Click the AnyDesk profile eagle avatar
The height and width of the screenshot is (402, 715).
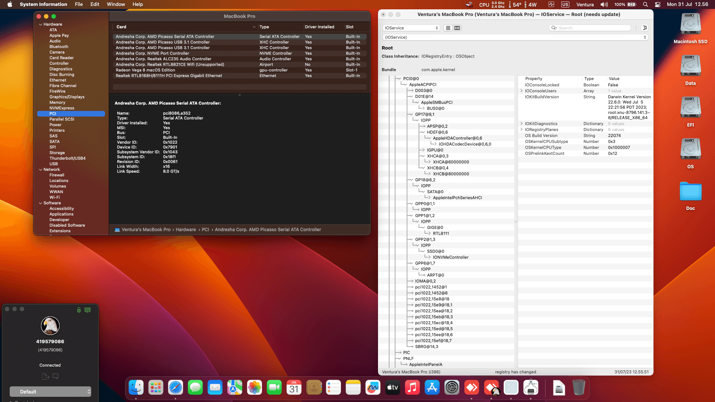50,326
